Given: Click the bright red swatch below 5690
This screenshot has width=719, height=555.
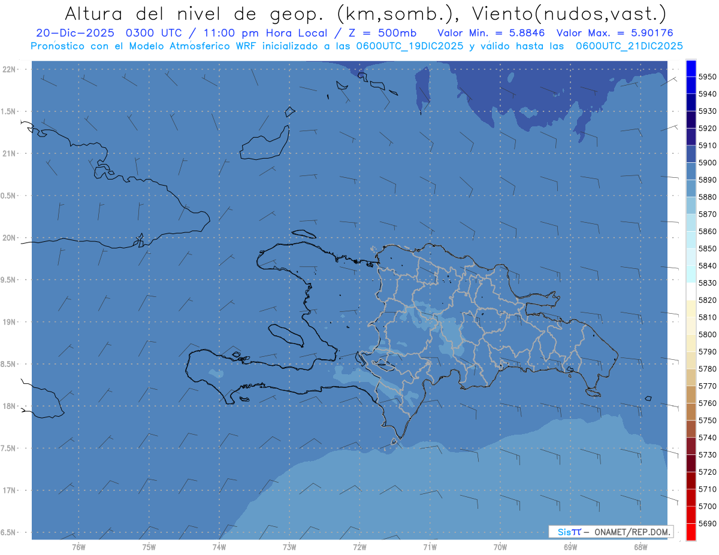Looking at the screenshot, I should (x=691, y=532).
